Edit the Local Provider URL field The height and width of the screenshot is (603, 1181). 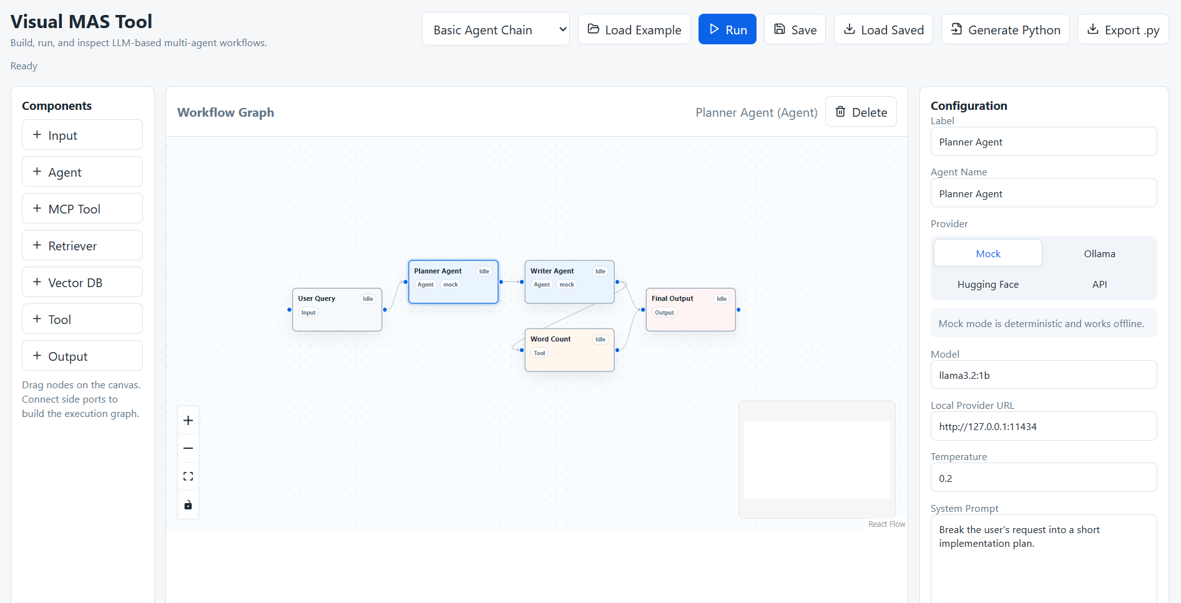pyautogui.click(x=1044, y=426)
